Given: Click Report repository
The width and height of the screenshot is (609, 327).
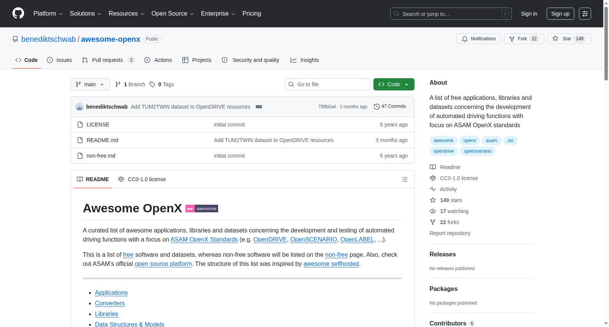Looking at the screenshot, I should (450, 233).
